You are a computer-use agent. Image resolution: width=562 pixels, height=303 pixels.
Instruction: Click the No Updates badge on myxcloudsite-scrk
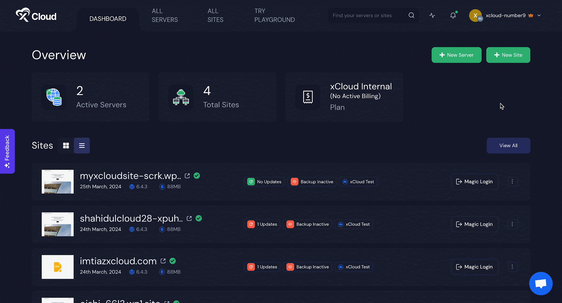pyautogui.click(x=264, y=182)
